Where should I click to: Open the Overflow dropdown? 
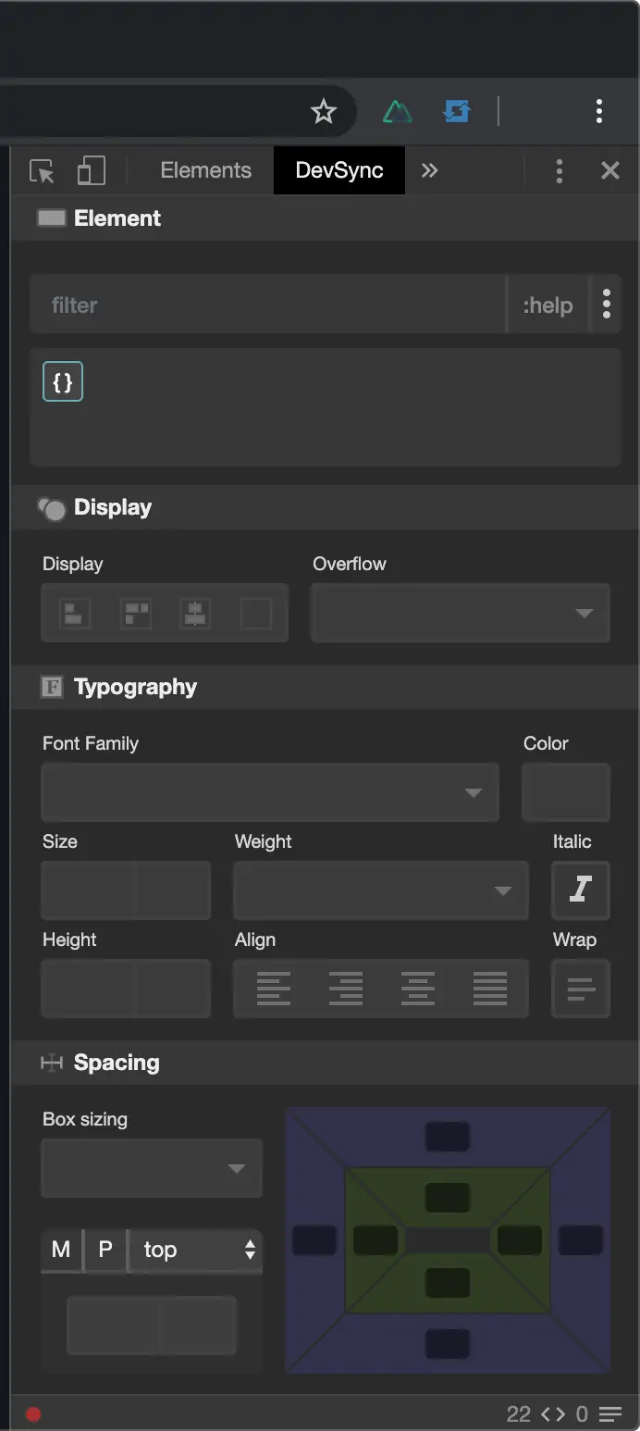pyautogui.click(x=460, y=613)
